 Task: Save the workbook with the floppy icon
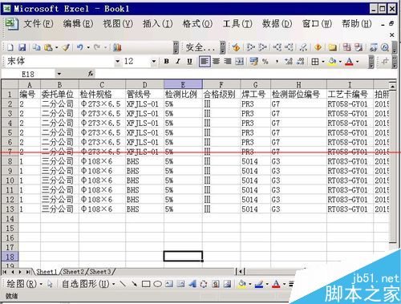click(22, 47)
